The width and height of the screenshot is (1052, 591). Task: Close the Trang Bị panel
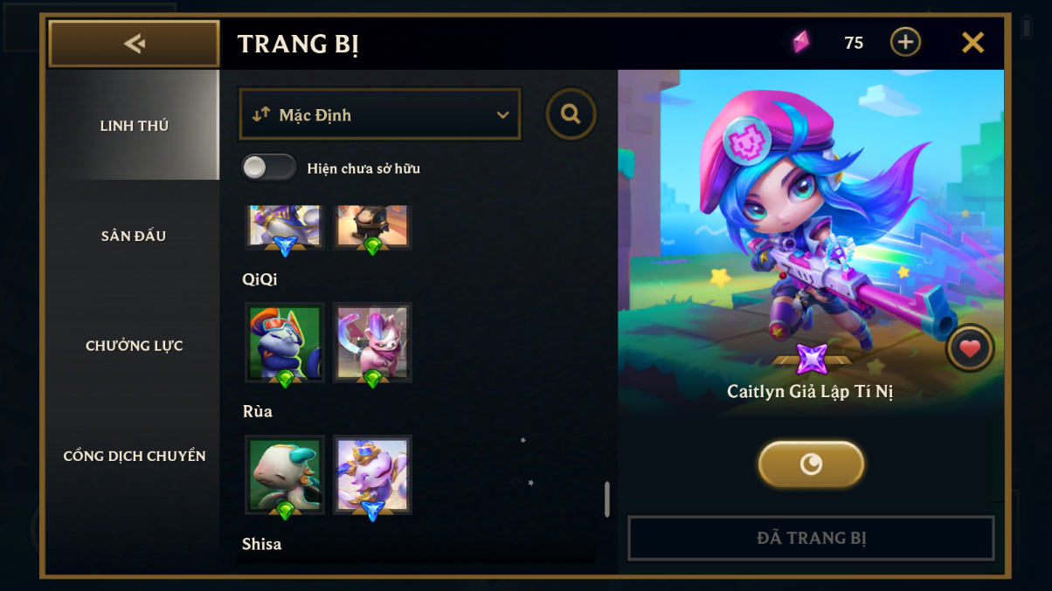tap(972, 43)
